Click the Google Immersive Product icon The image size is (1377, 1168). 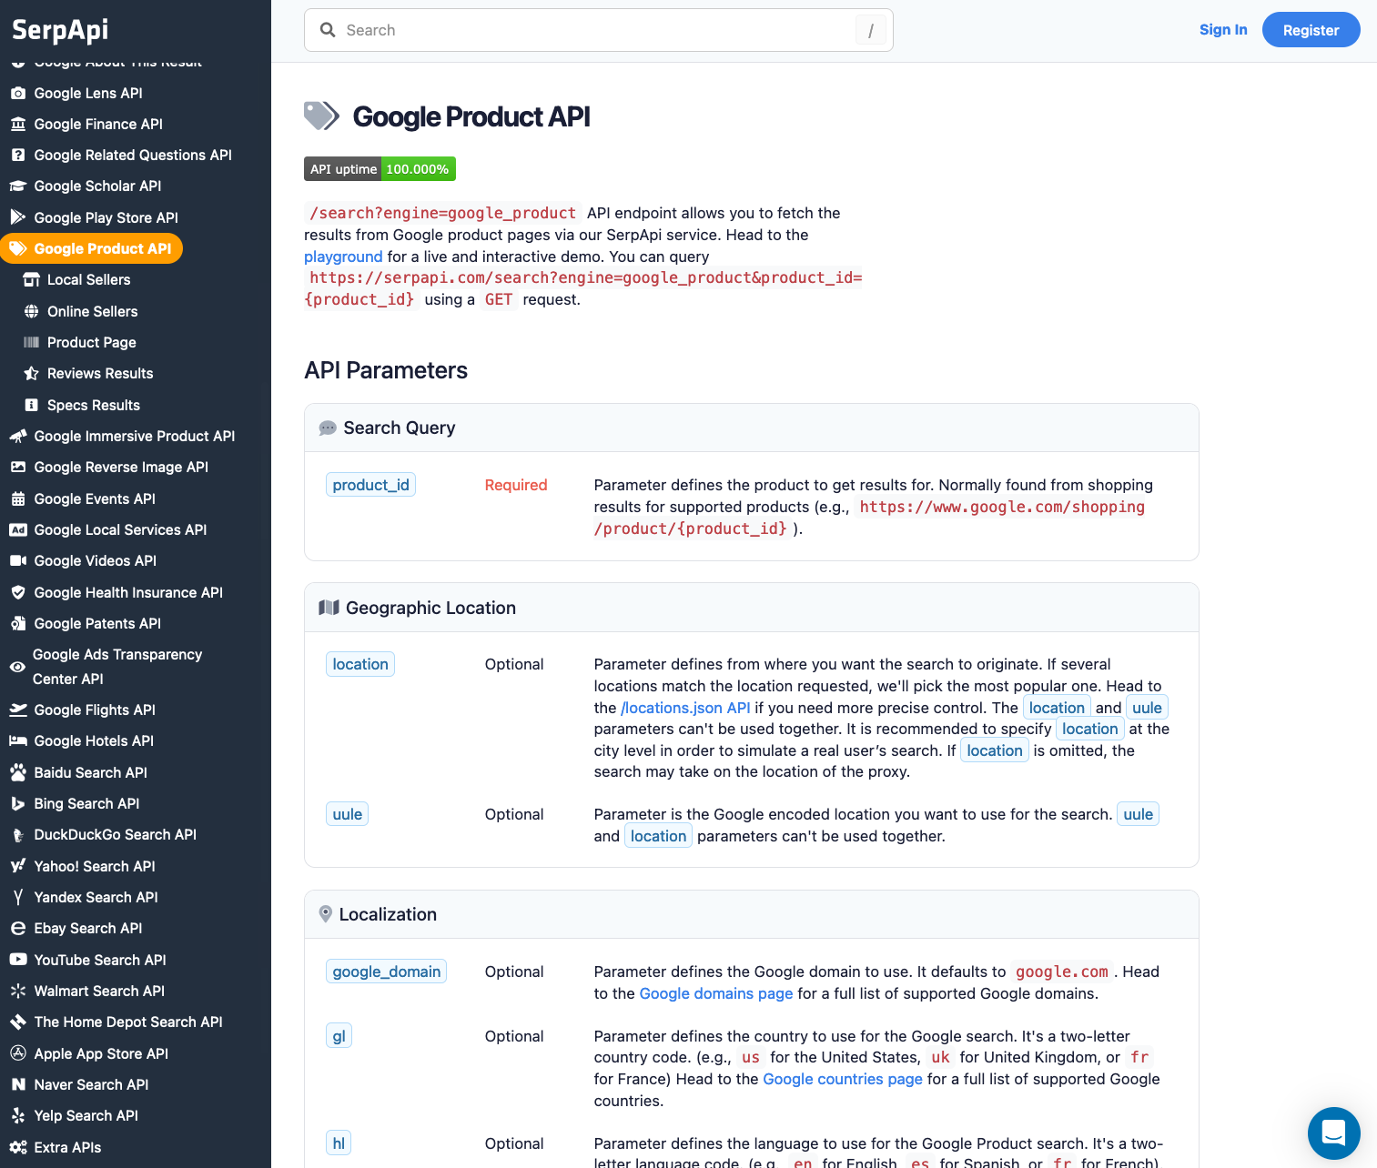coord(18,436)
